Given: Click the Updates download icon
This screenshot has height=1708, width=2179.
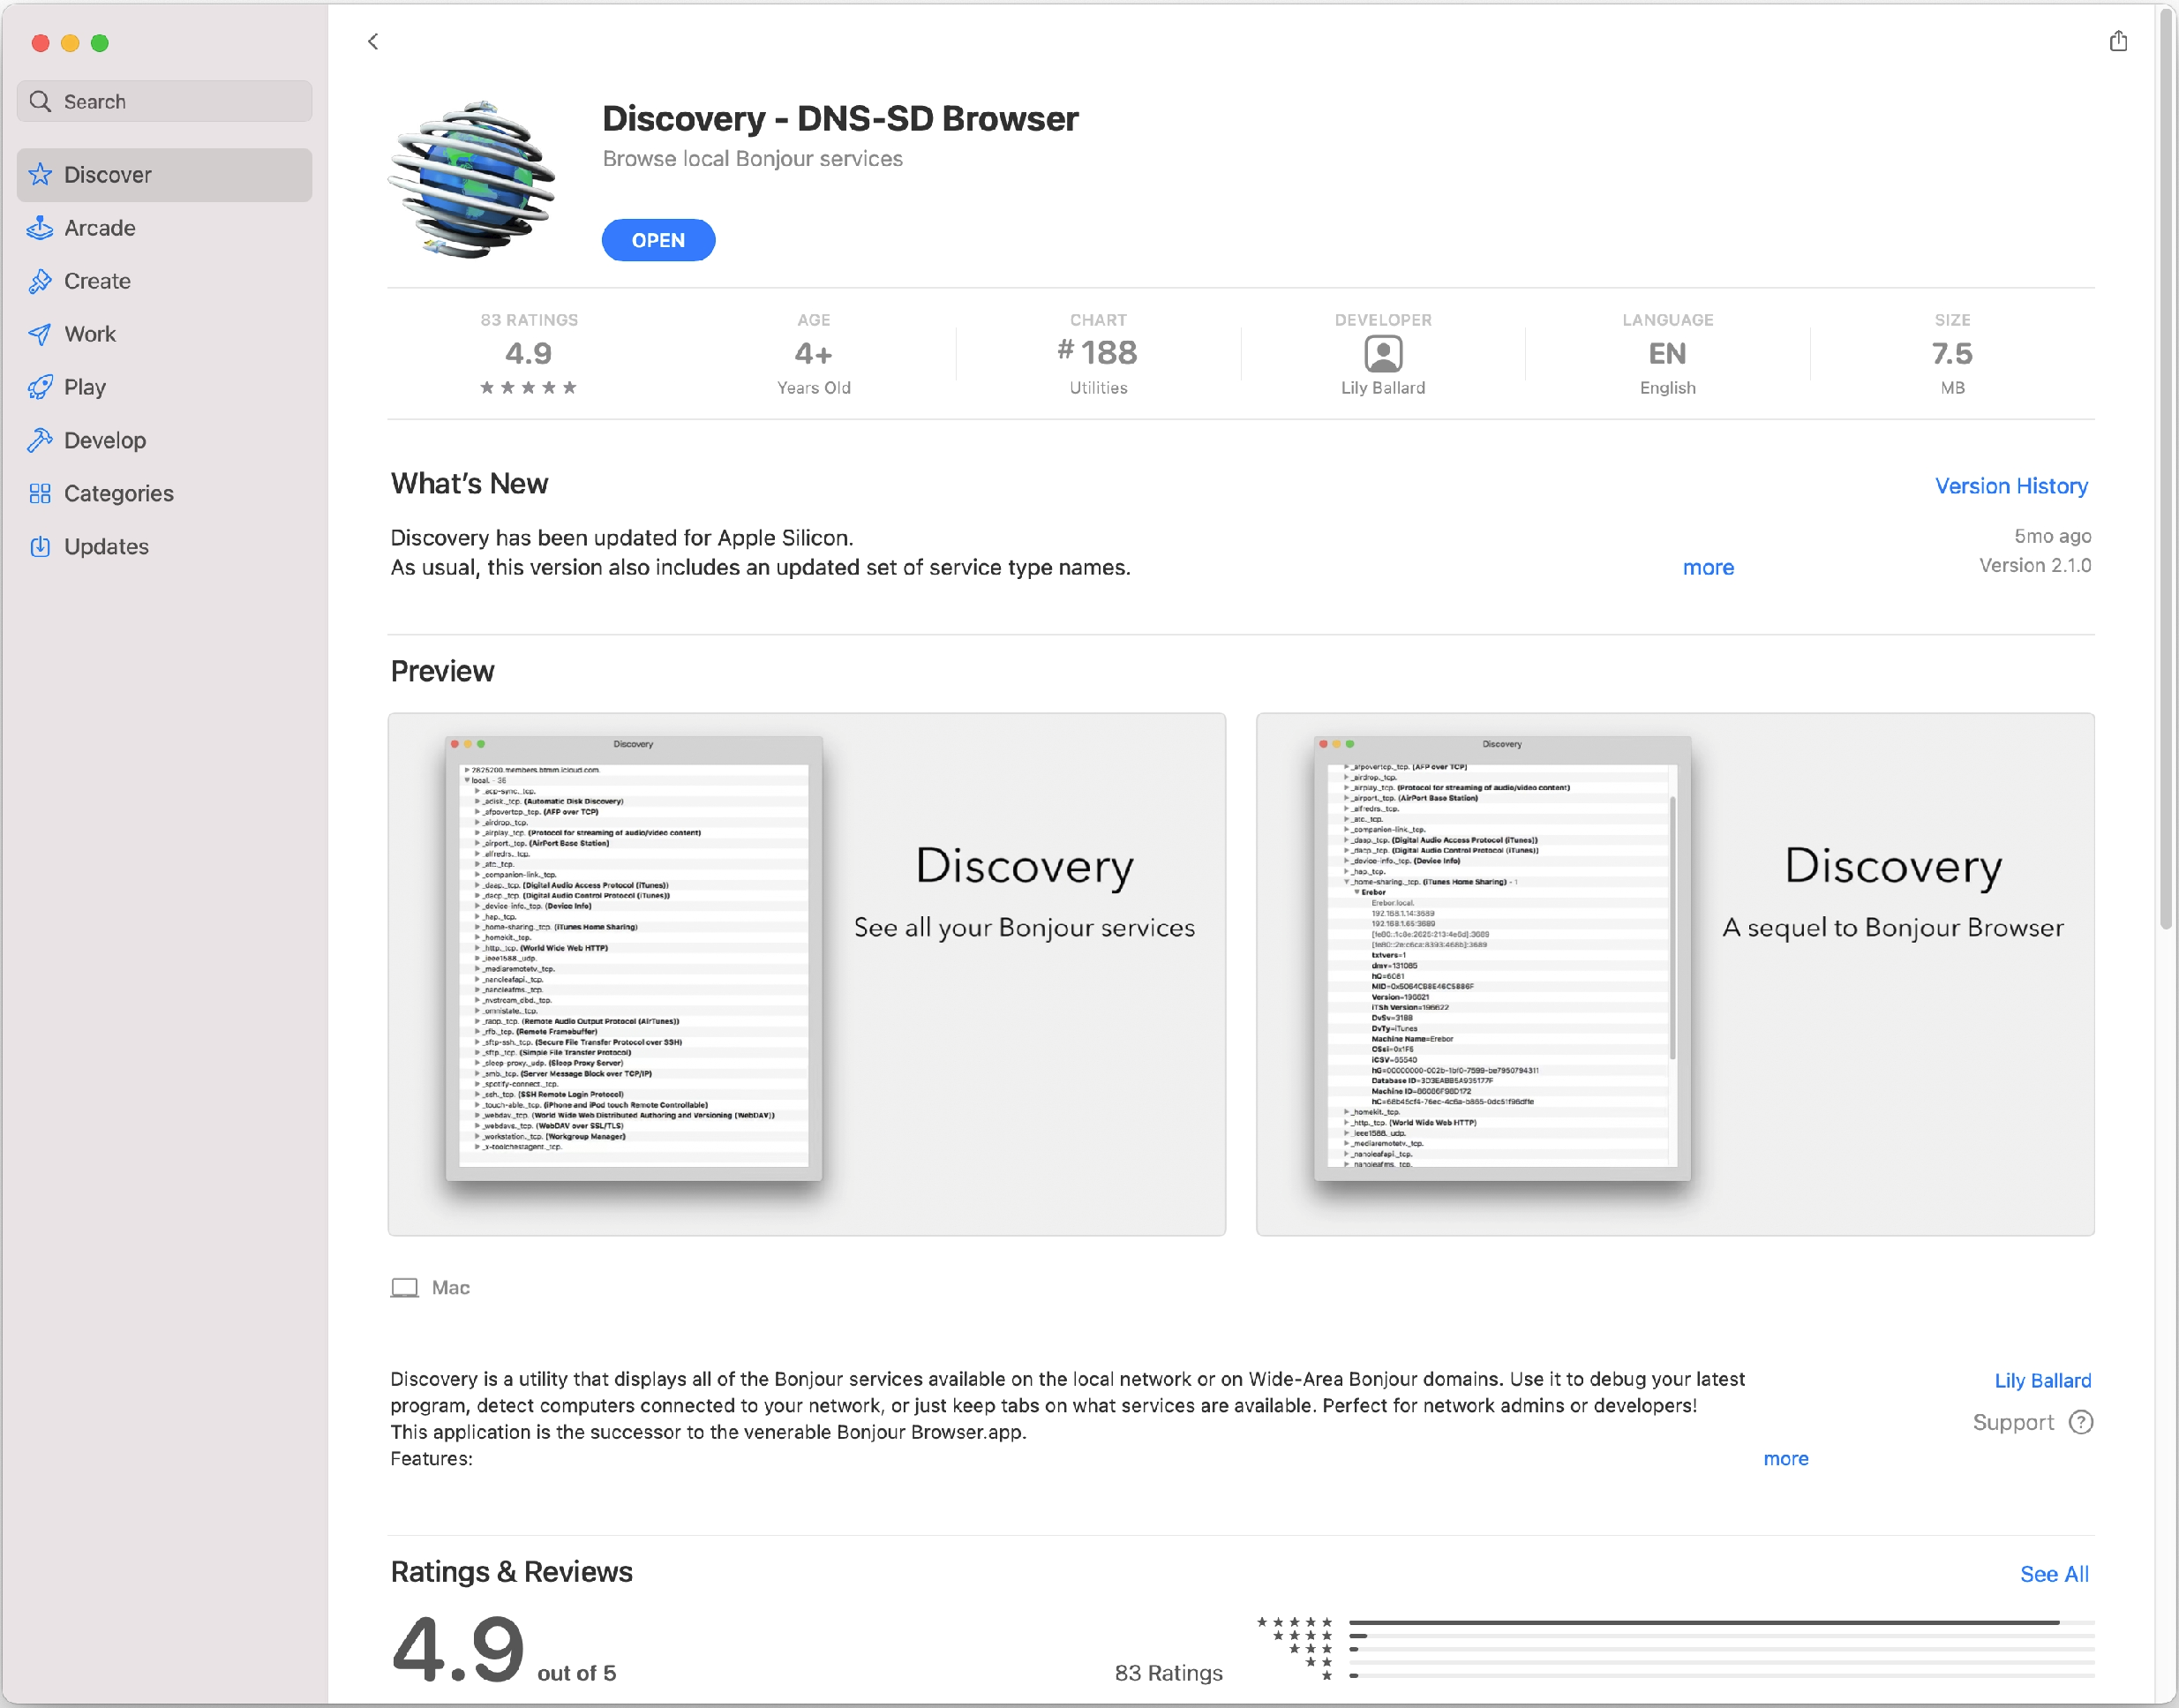Looking at the screenshot, I should pyautogui.click(x=40, y=546).
